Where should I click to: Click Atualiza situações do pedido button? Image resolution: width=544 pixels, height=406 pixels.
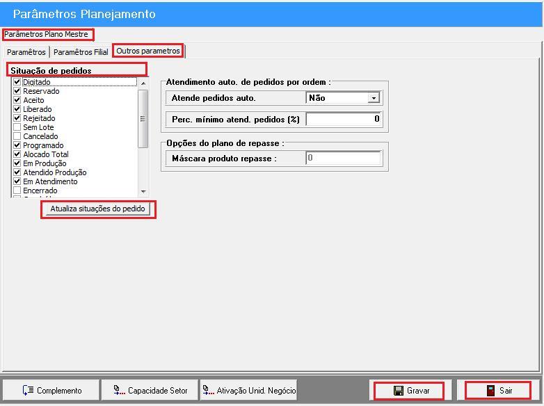98,209
